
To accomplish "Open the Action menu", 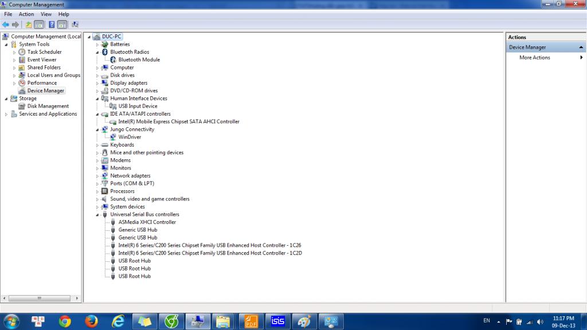I will [26, 14].
